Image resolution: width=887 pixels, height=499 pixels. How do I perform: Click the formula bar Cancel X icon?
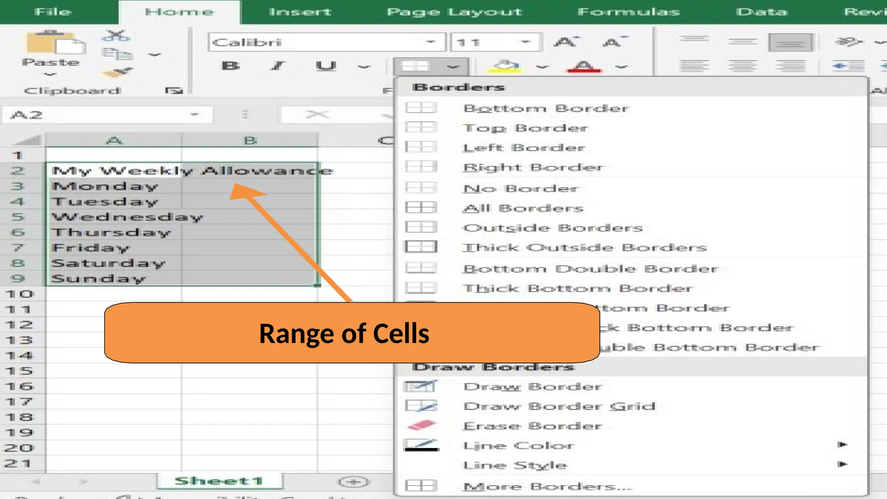pos(317,114)
